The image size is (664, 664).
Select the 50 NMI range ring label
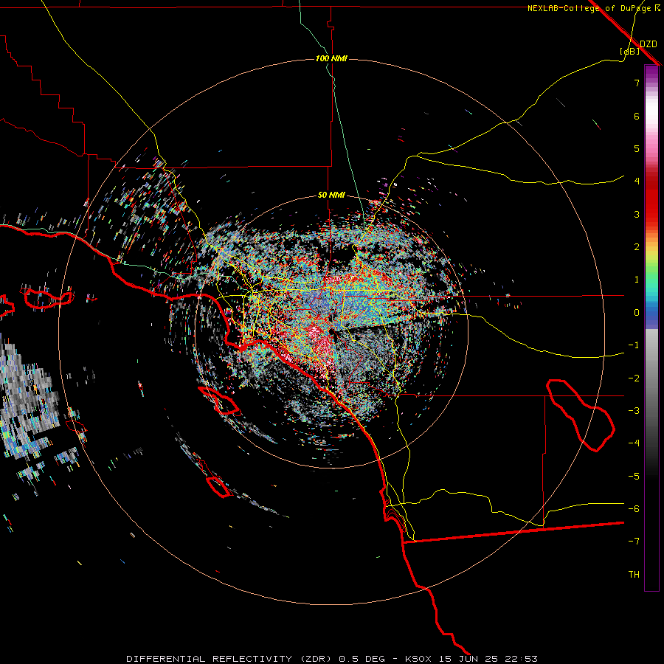click(x=331, y=195)
